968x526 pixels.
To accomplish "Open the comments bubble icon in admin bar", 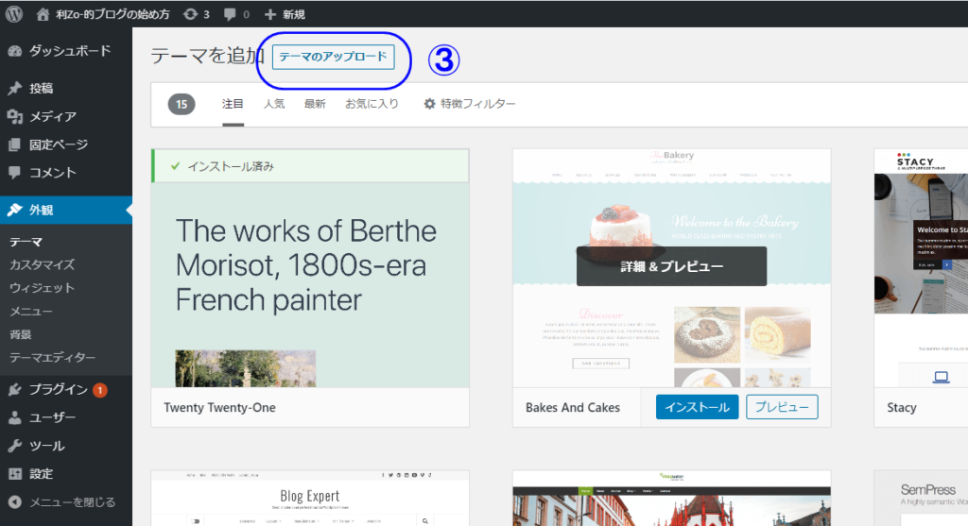I will coord(231,14).
